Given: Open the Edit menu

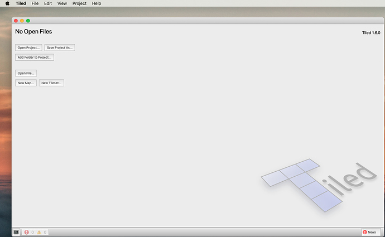Looking at the screenshot, I should tap(48, 3).
